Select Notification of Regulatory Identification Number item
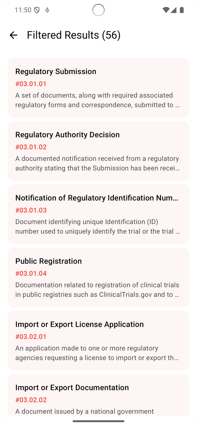197x427 pixels. coord(98,214)
